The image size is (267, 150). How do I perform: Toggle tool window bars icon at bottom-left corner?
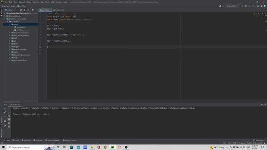click(x=2, y=143)
